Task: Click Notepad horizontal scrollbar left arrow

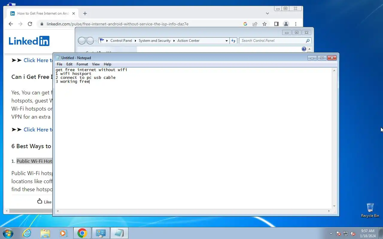Action: click(58, 211)
